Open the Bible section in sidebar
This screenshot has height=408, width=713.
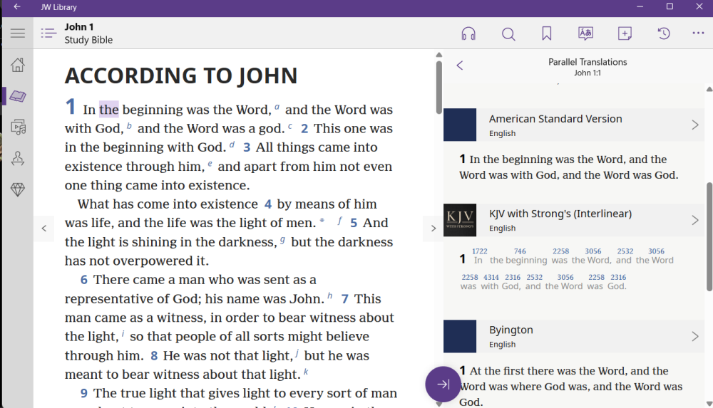(18, 96)
